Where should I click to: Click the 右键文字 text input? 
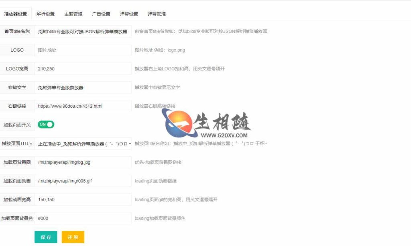click(82, 87)
